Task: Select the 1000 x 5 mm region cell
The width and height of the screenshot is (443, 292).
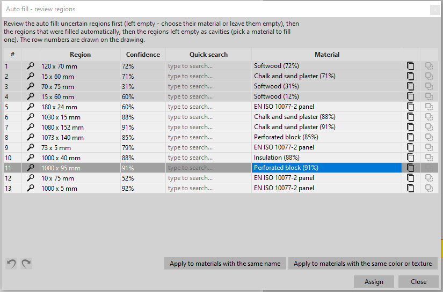Action: [80, 188]
